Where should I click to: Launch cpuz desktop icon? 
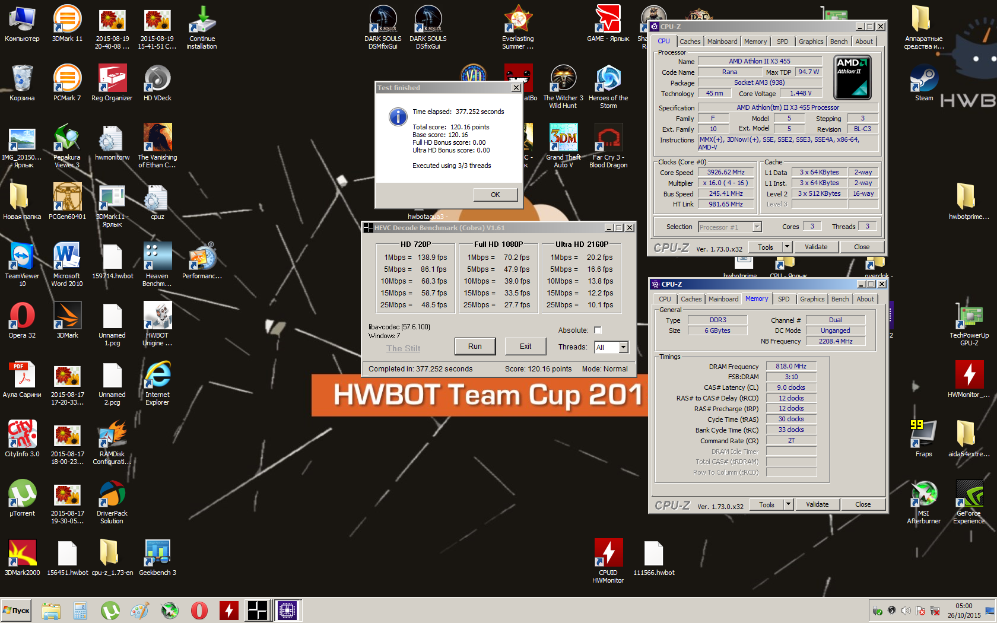157,202
